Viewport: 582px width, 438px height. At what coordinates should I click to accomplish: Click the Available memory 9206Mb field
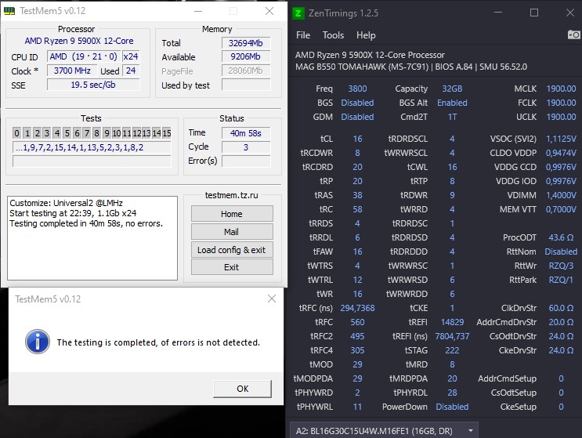click(246, 56)
